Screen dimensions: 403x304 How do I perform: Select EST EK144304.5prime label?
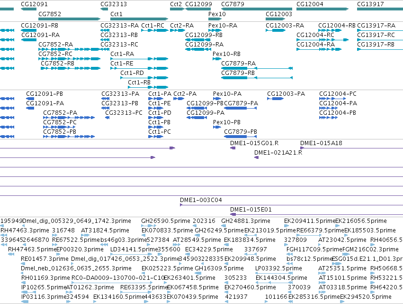(x=282, y=278)
